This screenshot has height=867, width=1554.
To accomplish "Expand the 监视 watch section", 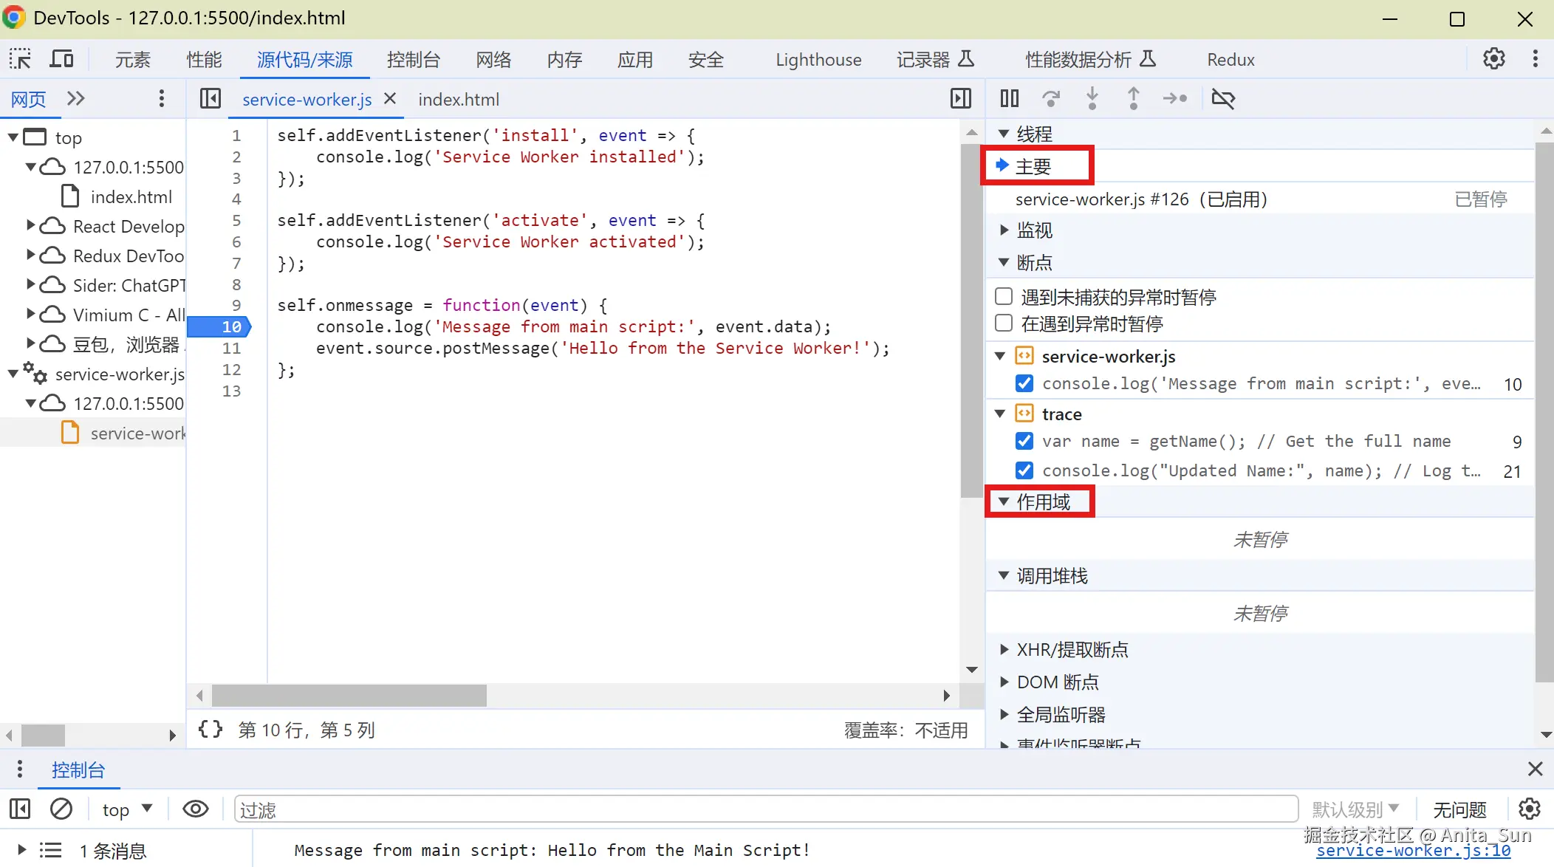I will coord(1004,230).
